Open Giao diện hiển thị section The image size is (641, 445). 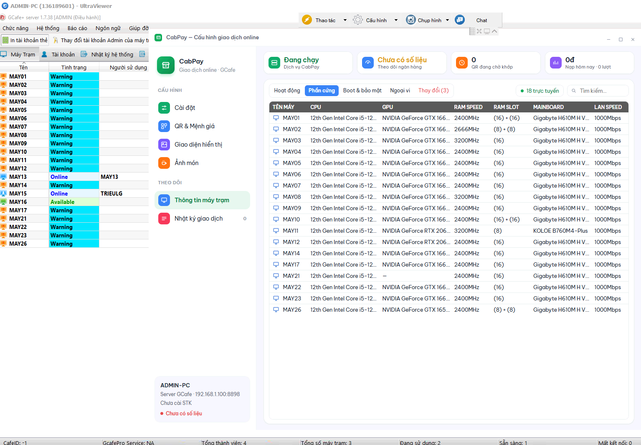(202, 145)
